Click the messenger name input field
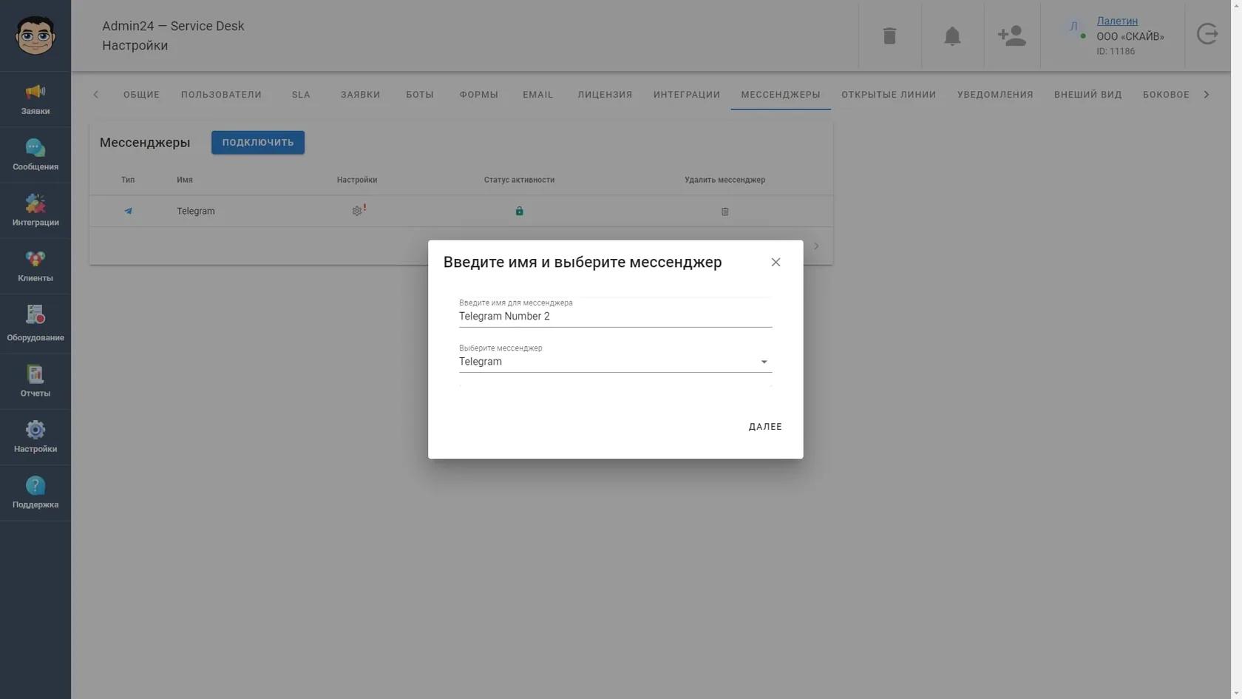This screenshot has width=1242, height=699. click(x=615, y=317)
